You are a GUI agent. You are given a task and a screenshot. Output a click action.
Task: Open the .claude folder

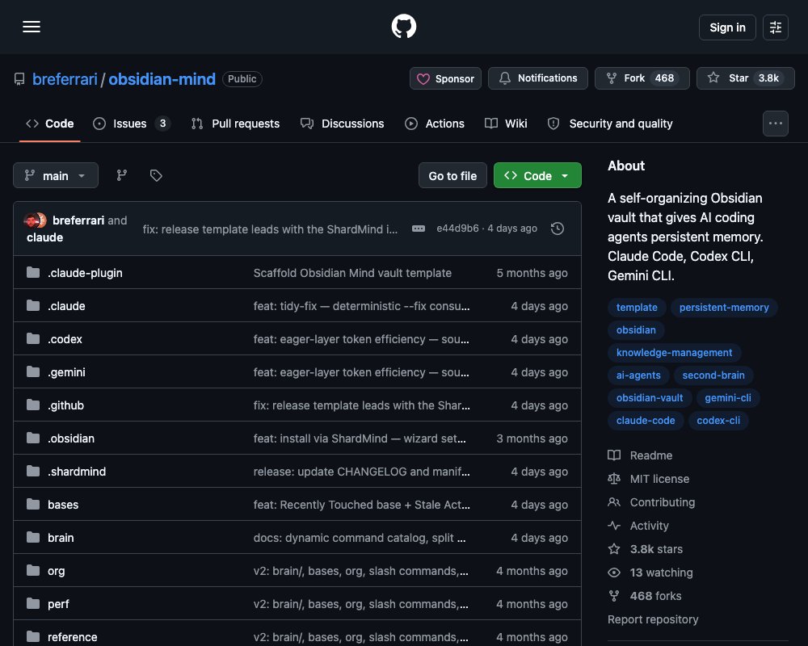(x=66, y=306)
